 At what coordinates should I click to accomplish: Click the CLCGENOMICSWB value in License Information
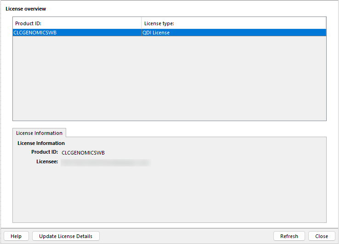pos(83,153)
